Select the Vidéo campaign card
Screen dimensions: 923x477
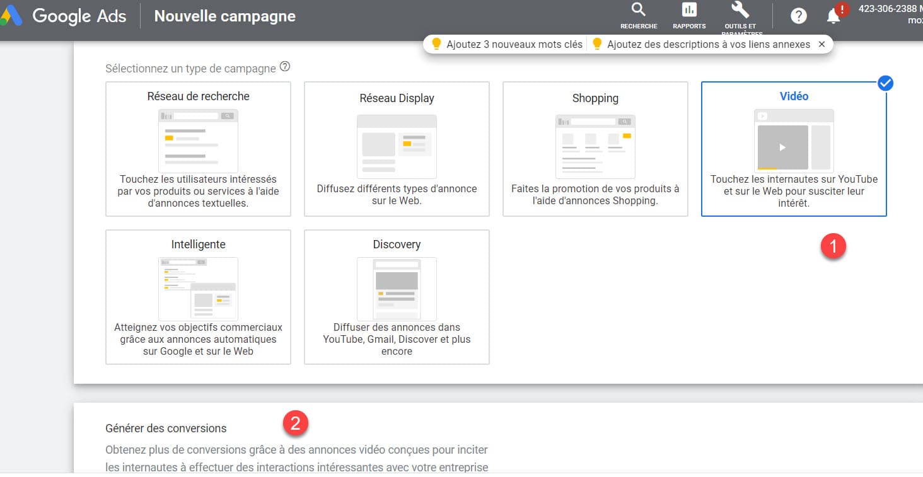pos(794,149)
